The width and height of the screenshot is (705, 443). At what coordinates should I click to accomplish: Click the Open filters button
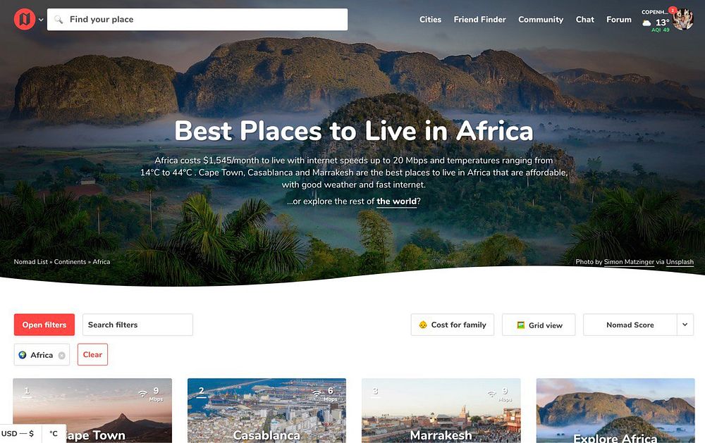(44, 325)
